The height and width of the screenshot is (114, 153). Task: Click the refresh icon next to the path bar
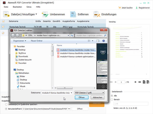pos(72,36)
